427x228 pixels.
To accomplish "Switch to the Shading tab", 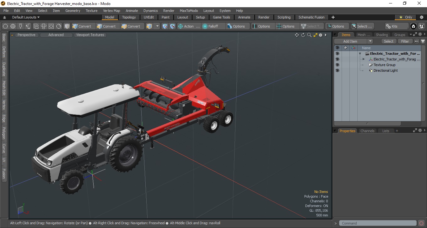I will click(382, 35).
